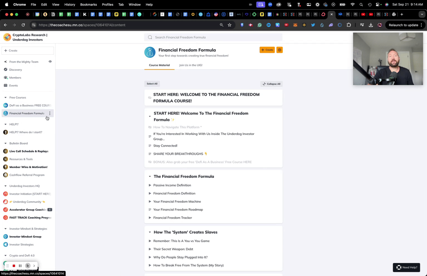Screen dimensions: 427x276
Task: Toggle hidden icon on How To Navigate This Platform
Action: [150, 127]
